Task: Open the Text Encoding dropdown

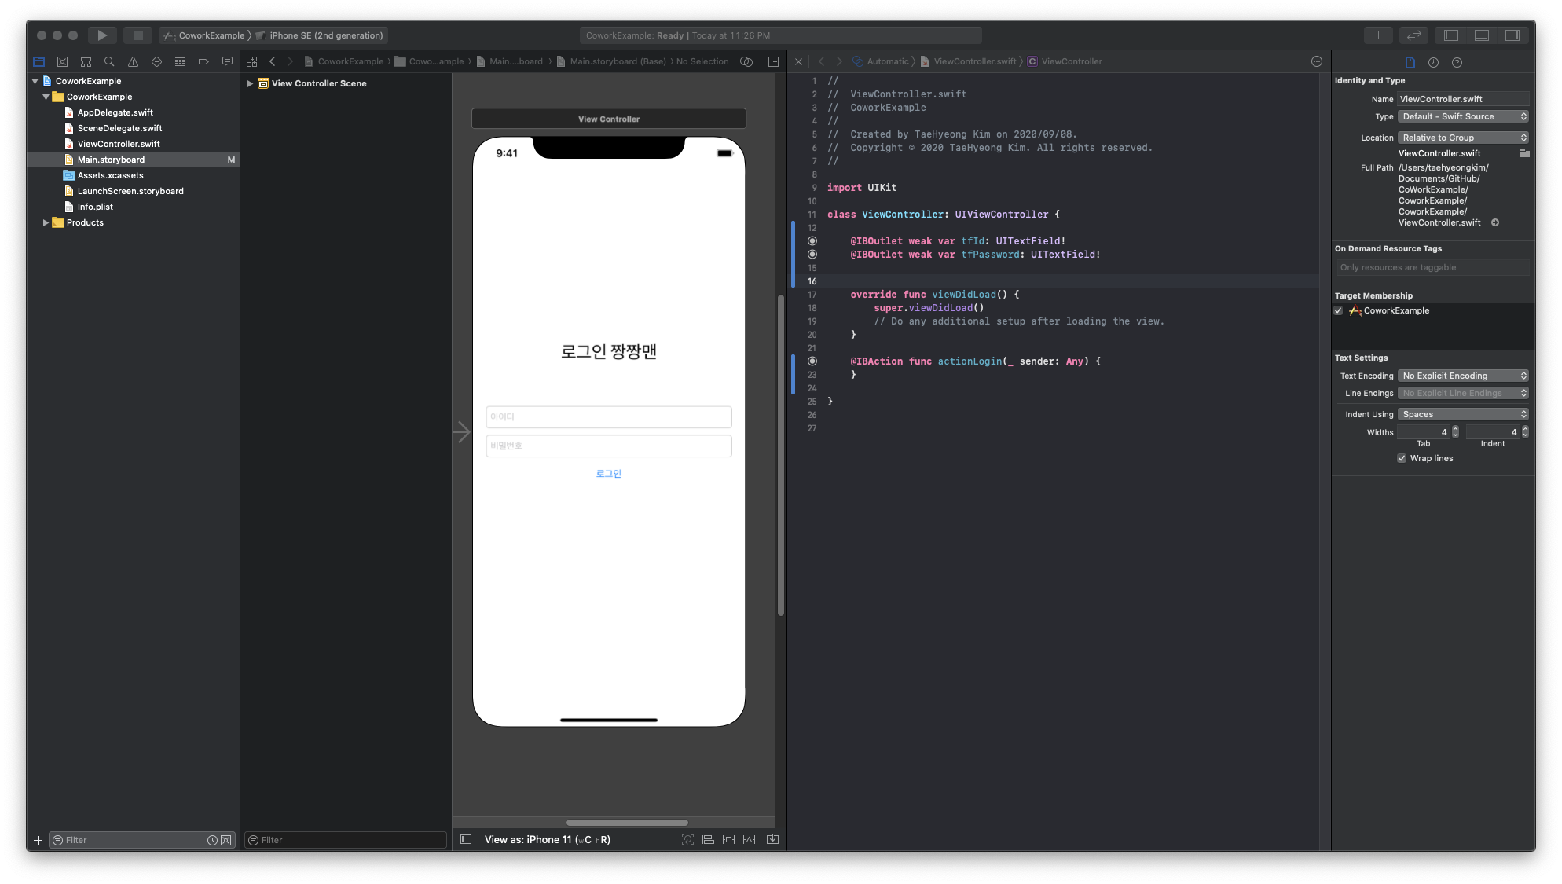Action: (x=1462, y=376)
